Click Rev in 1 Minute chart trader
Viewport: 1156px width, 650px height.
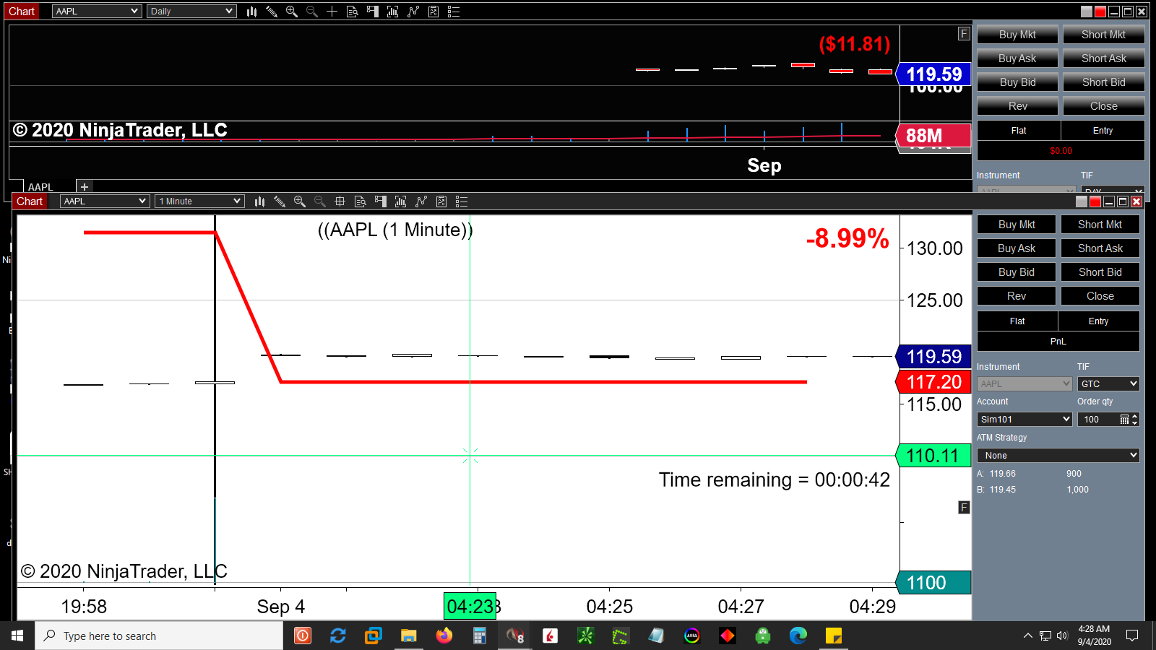(x=1017, y=296)
